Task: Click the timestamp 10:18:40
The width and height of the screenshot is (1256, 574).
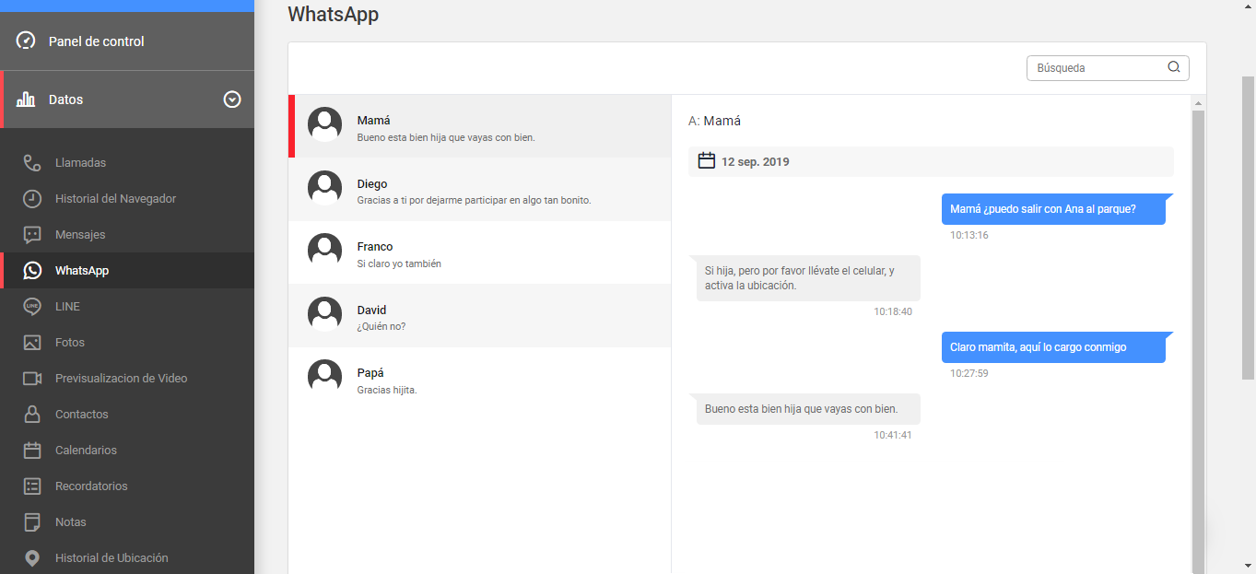Action: [x=893, y=311]
